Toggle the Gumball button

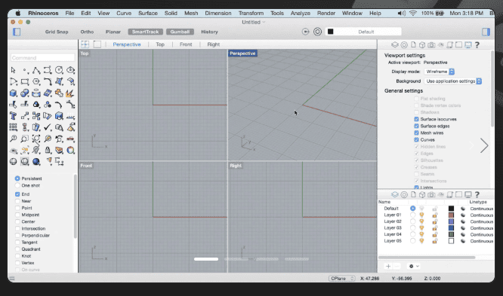(180, 32)
